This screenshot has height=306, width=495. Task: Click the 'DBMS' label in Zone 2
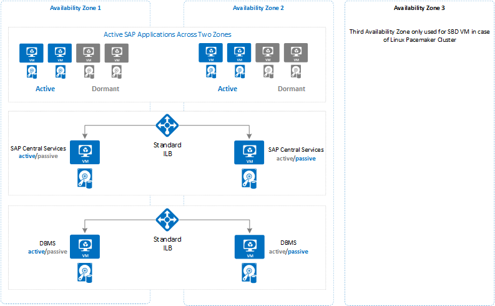click(x=288, y=243)
